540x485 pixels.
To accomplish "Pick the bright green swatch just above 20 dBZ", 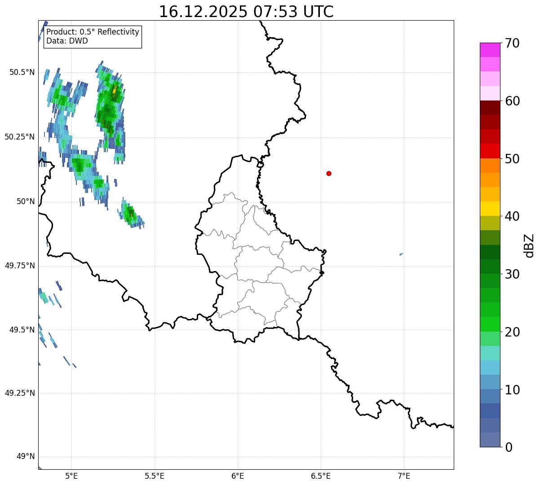I will pos(490,324).
